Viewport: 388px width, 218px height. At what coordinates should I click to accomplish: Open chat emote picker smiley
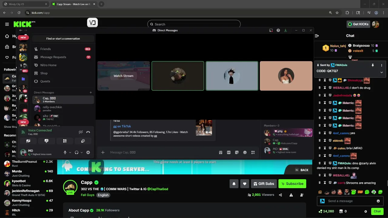pyautogui.click(x=378, y=201)
